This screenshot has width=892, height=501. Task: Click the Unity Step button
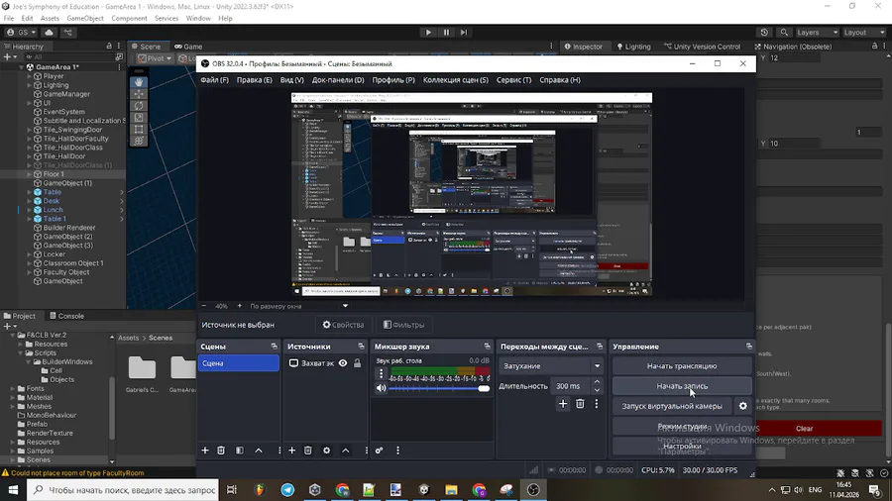(x=464, y=33)
